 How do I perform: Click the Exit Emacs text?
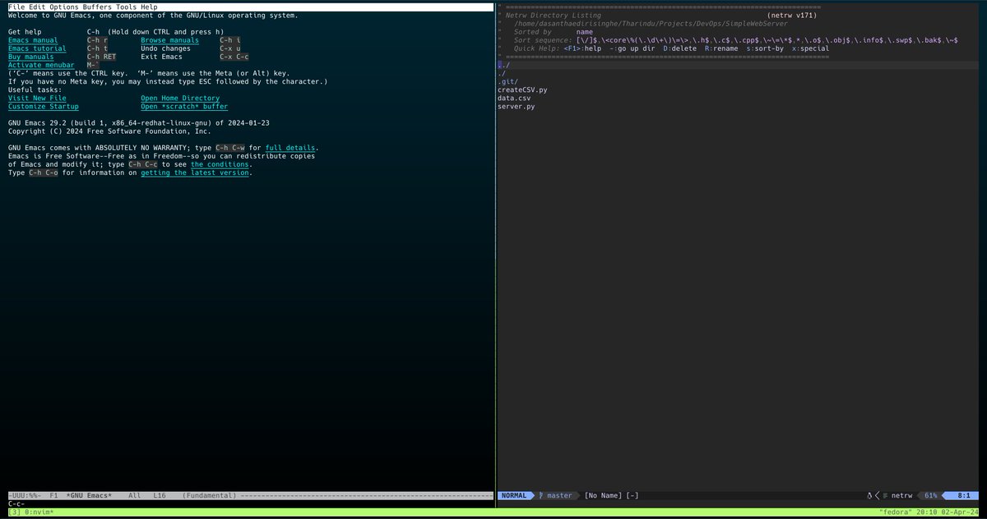tap(161, 57)
